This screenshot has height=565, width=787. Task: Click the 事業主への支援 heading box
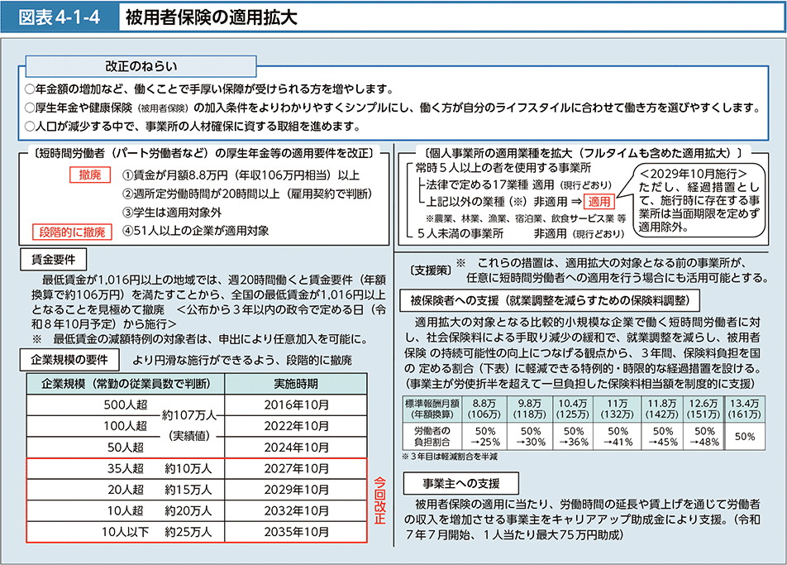(x=460, y=483)
